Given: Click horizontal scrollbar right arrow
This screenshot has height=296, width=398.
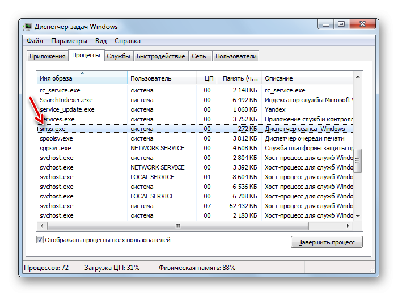Looking at the screenshot, I should coord(348,226).
